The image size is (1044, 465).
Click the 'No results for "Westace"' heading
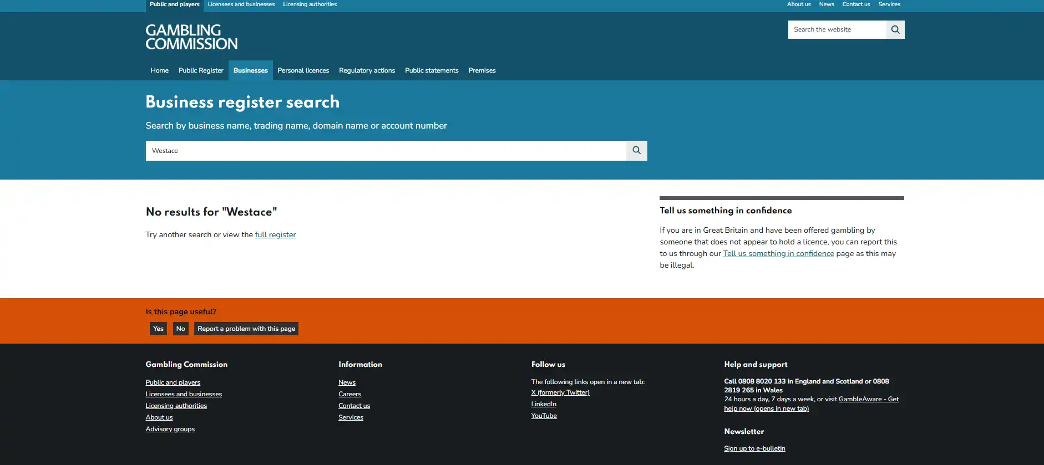(x=211, y=212)
